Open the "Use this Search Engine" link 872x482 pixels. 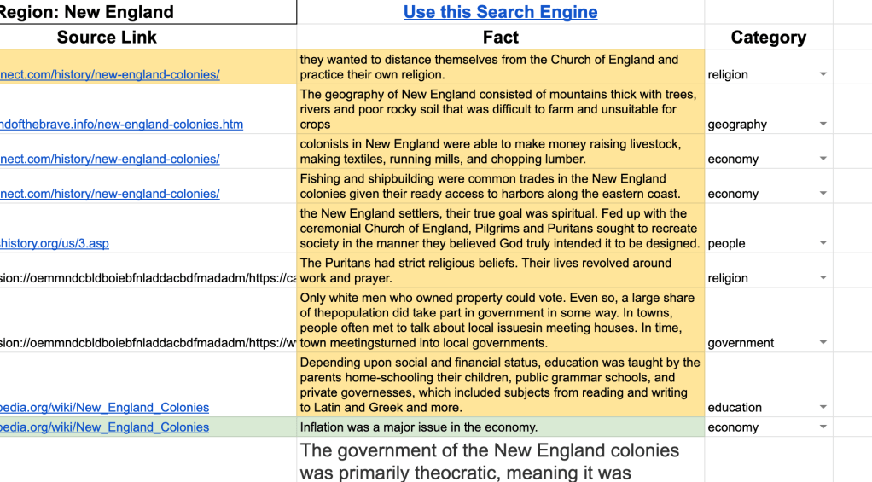coord(500,12)
